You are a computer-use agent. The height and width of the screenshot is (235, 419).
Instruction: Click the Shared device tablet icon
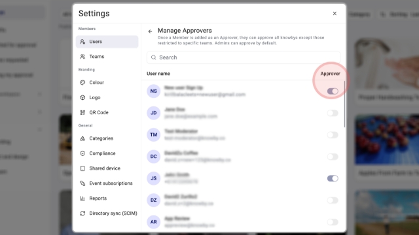[82, 168]
